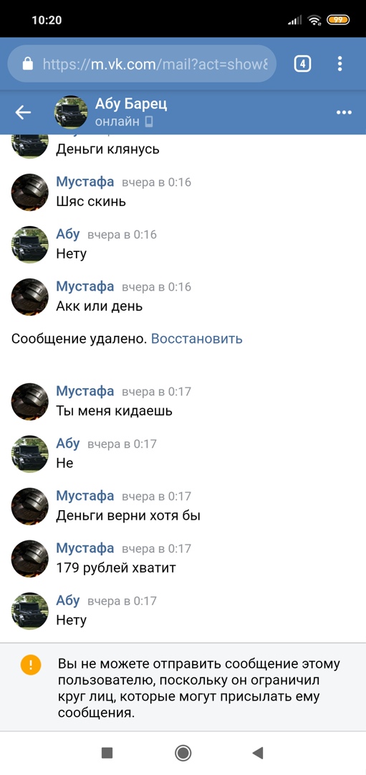
Task: Open Абу Барец profile avatar in header
Action: [71, 113]
